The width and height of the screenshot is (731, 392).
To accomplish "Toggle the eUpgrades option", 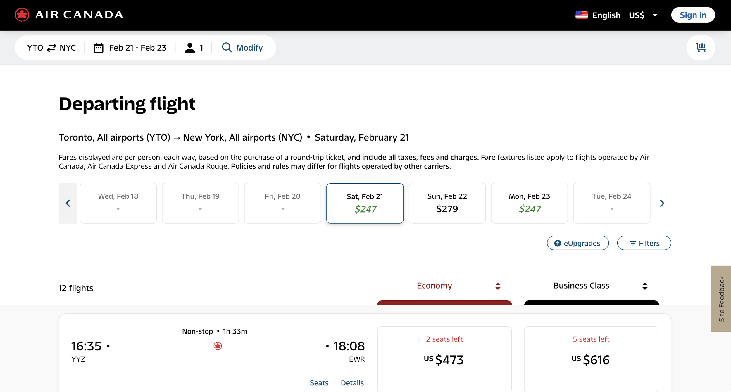I will [577, 243].
